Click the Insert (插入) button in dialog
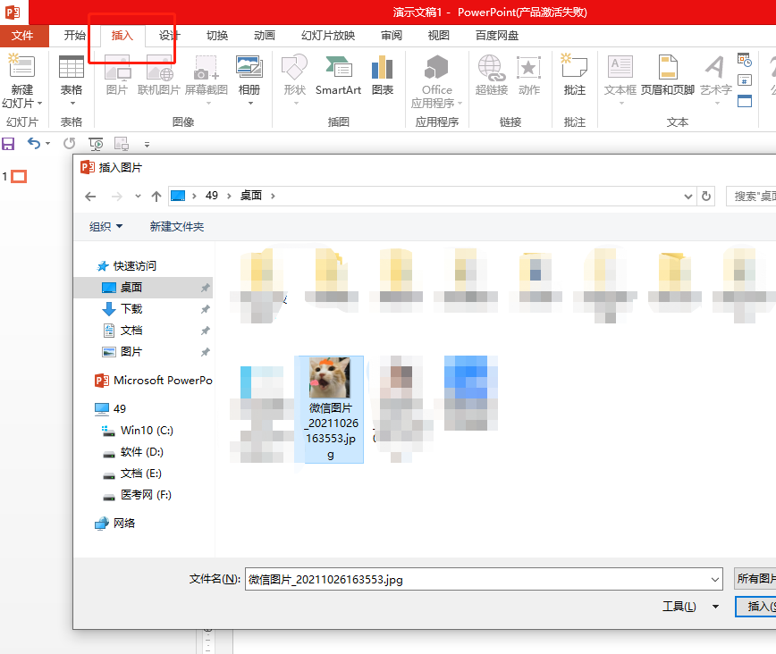The image size is (776, 654). tap(755, 607)
